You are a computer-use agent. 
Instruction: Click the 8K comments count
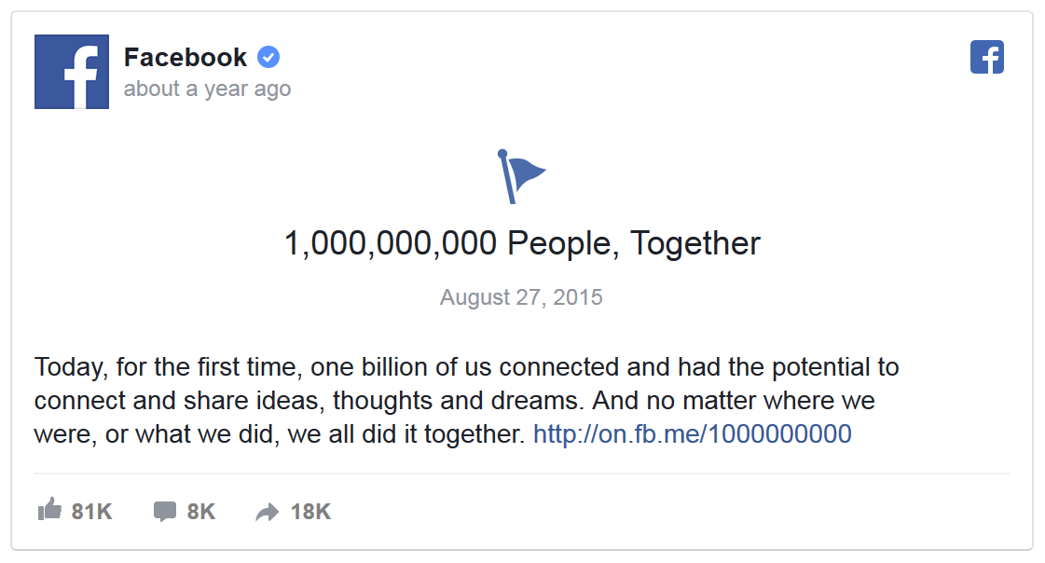pyautogui.click(x=201, y=511)
